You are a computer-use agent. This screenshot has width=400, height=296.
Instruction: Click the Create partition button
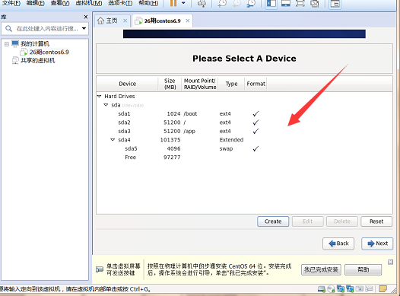(273, 221)
